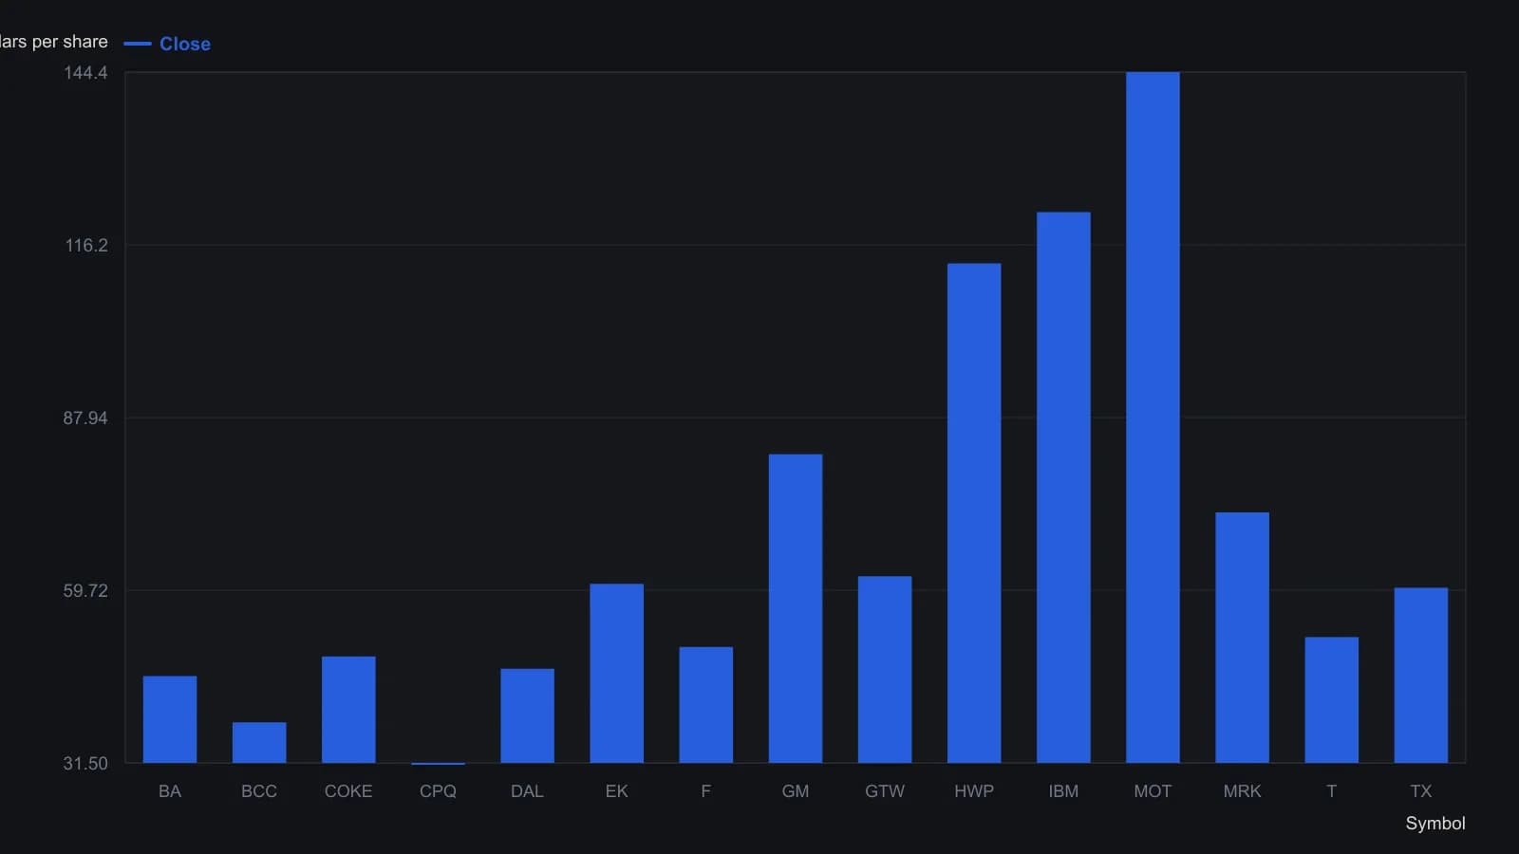This screenshot has width=1519, height=854.
Task: Click the DAL axis label
Action: click(x=527, y=791)
